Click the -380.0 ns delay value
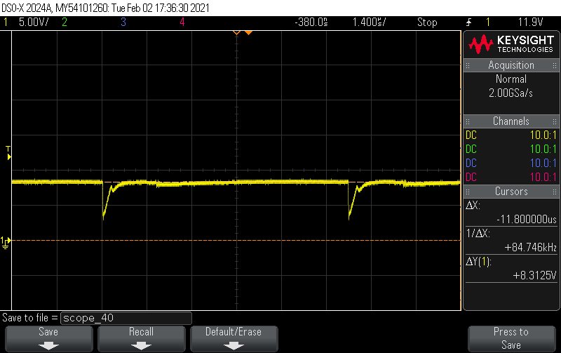This screenshot has height=353, width=561. pos(311,22)
